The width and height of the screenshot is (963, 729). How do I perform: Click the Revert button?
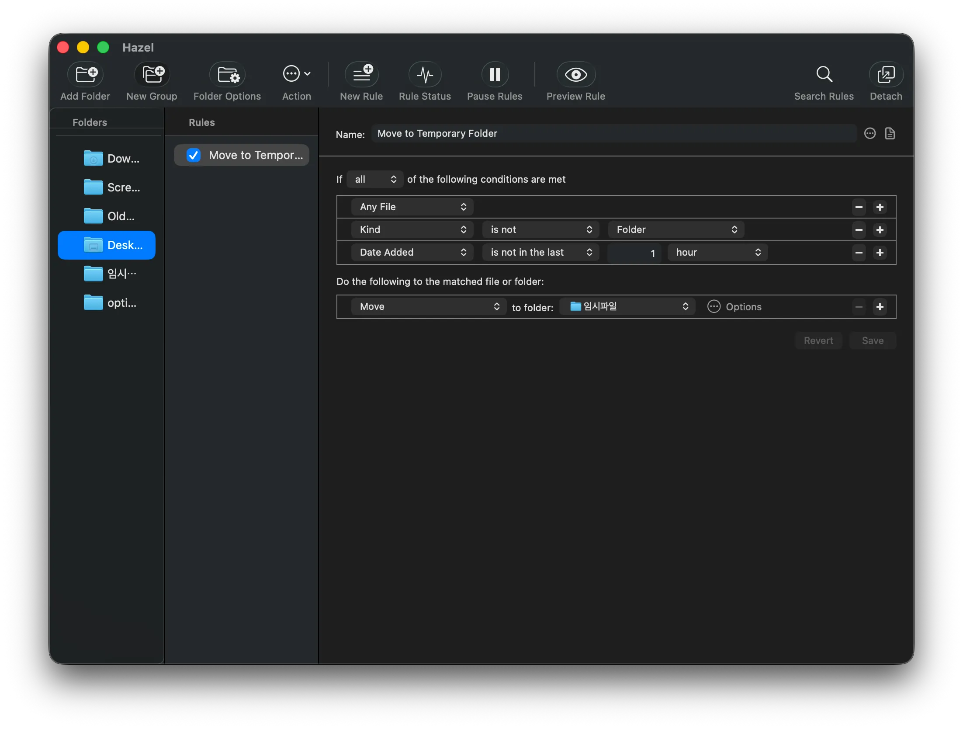(818, 340)
